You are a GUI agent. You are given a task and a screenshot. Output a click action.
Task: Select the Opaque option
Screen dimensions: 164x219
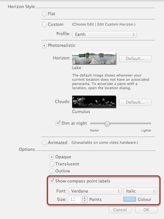(51, 157)
